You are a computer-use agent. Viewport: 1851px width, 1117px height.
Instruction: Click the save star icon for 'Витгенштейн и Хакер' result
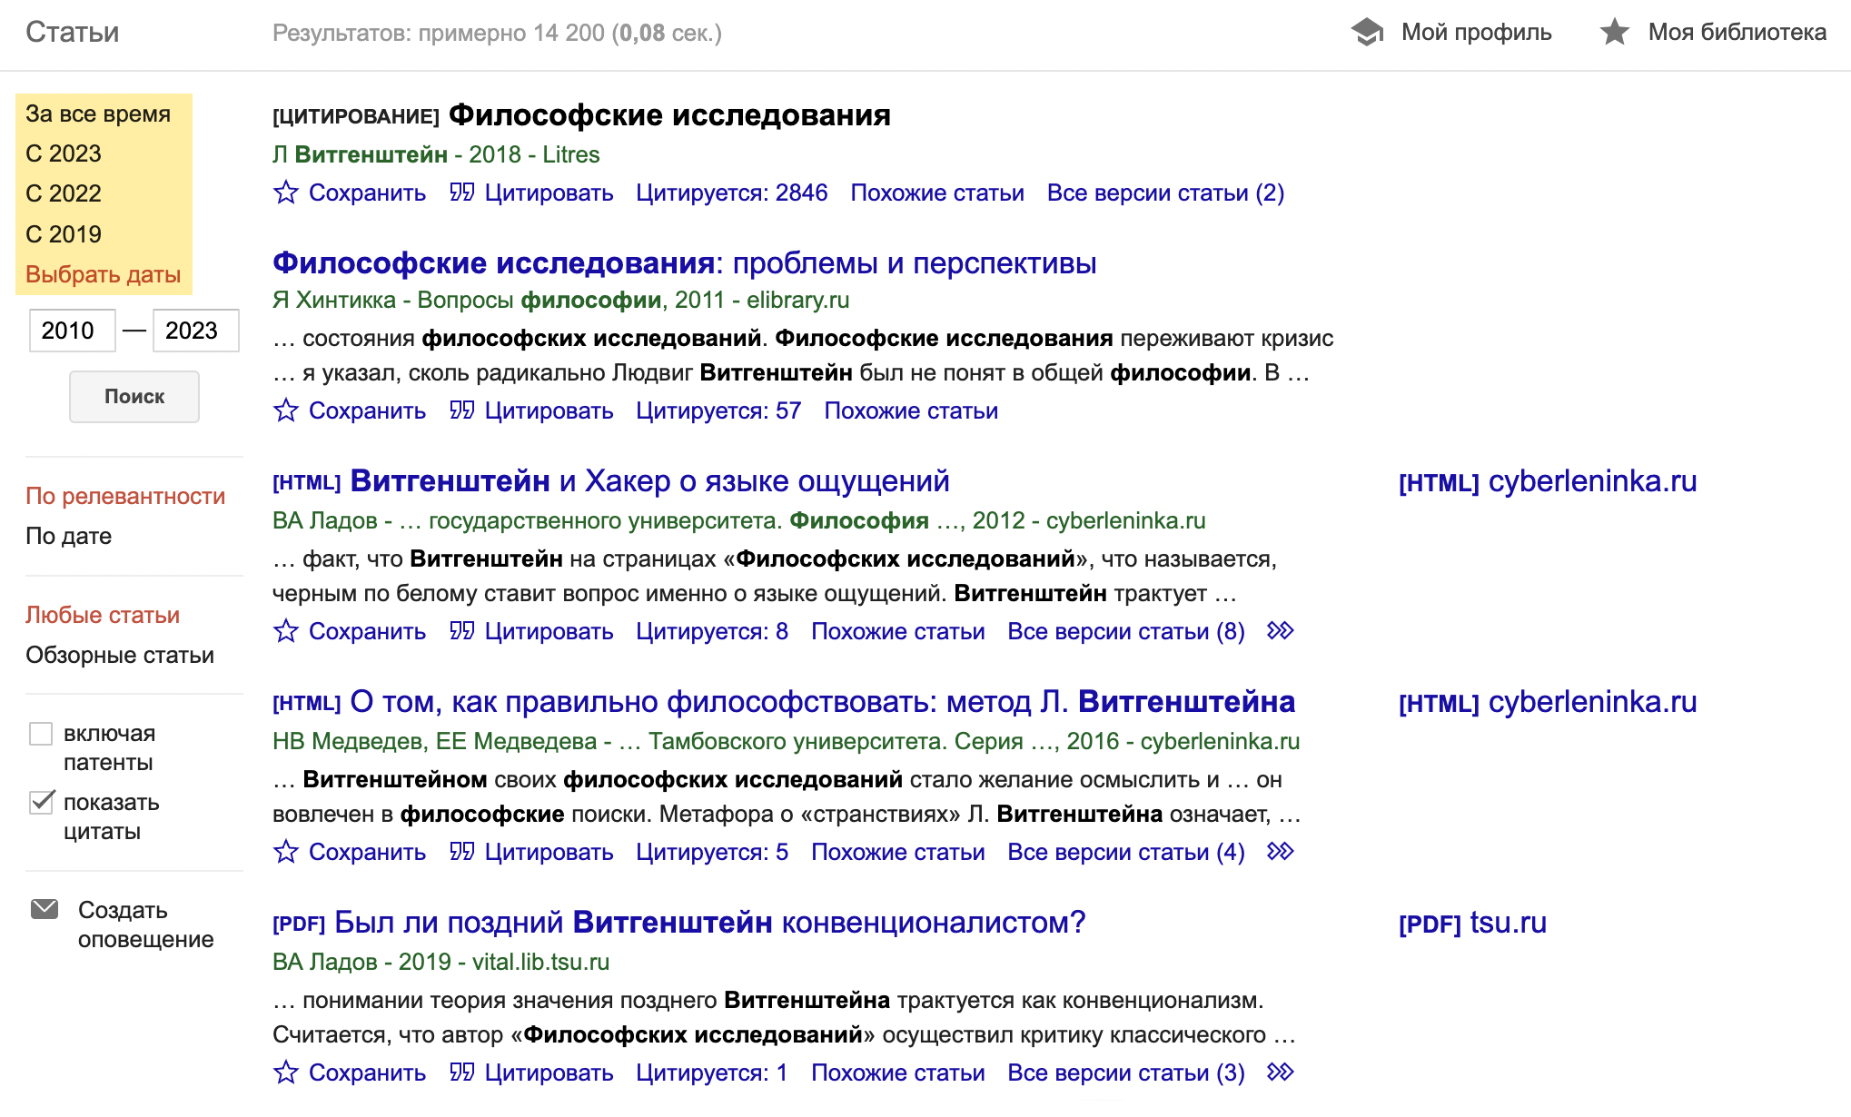coord(286,631)
